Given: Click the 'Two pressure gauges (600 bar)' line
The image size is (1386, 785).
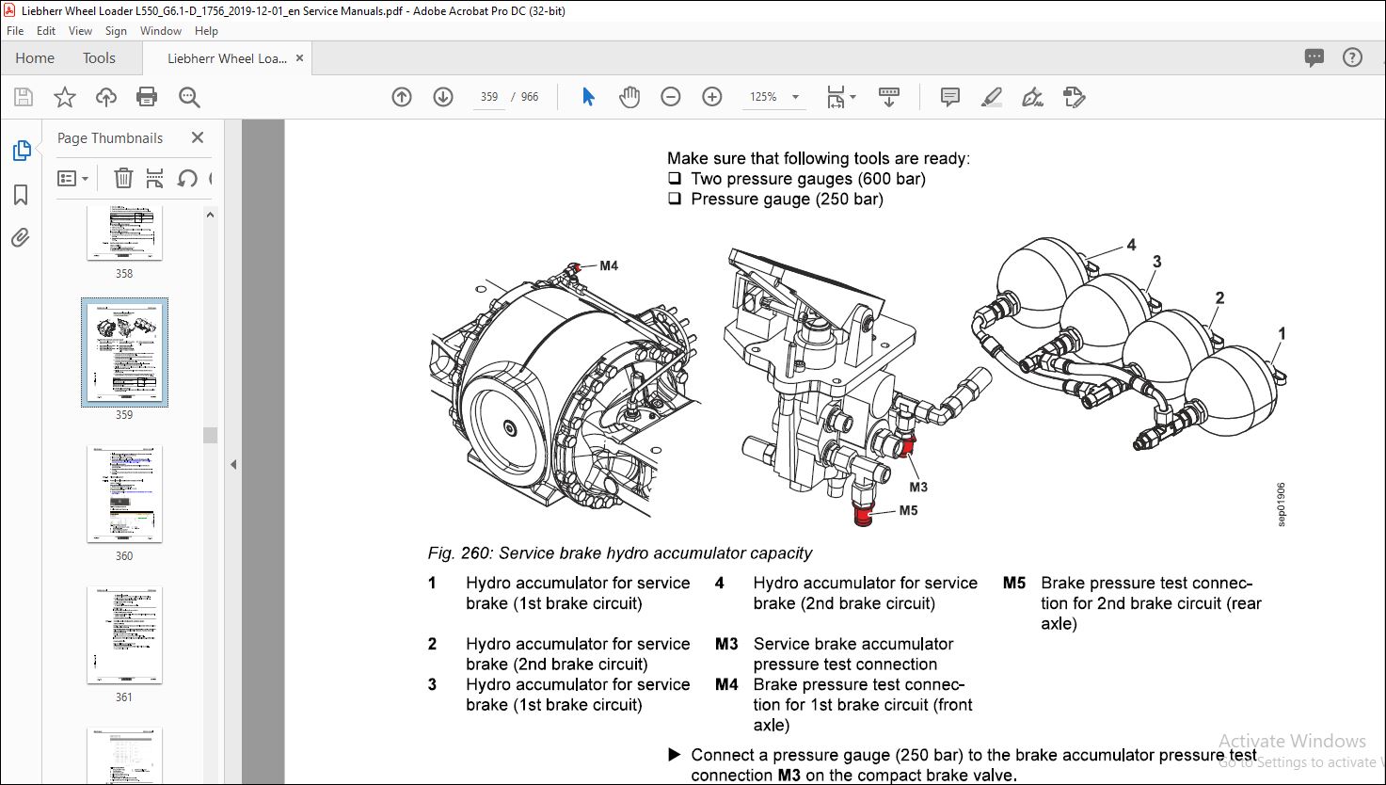Looking at the screenshot, I should [x=807, y=179].
